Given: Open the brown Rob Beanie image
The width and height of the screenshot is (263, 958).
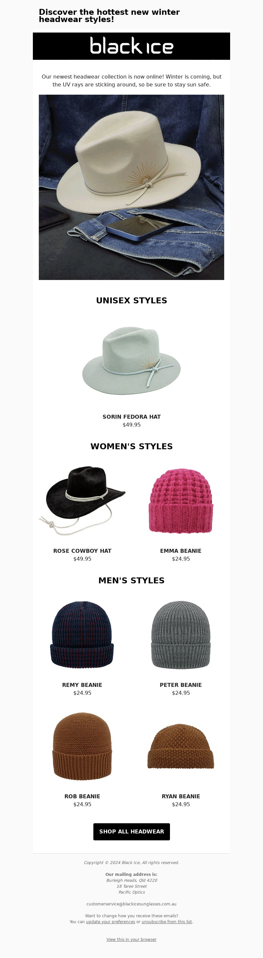Looking at the screenshot, I should pyautogui.click(x=82, y=746).
